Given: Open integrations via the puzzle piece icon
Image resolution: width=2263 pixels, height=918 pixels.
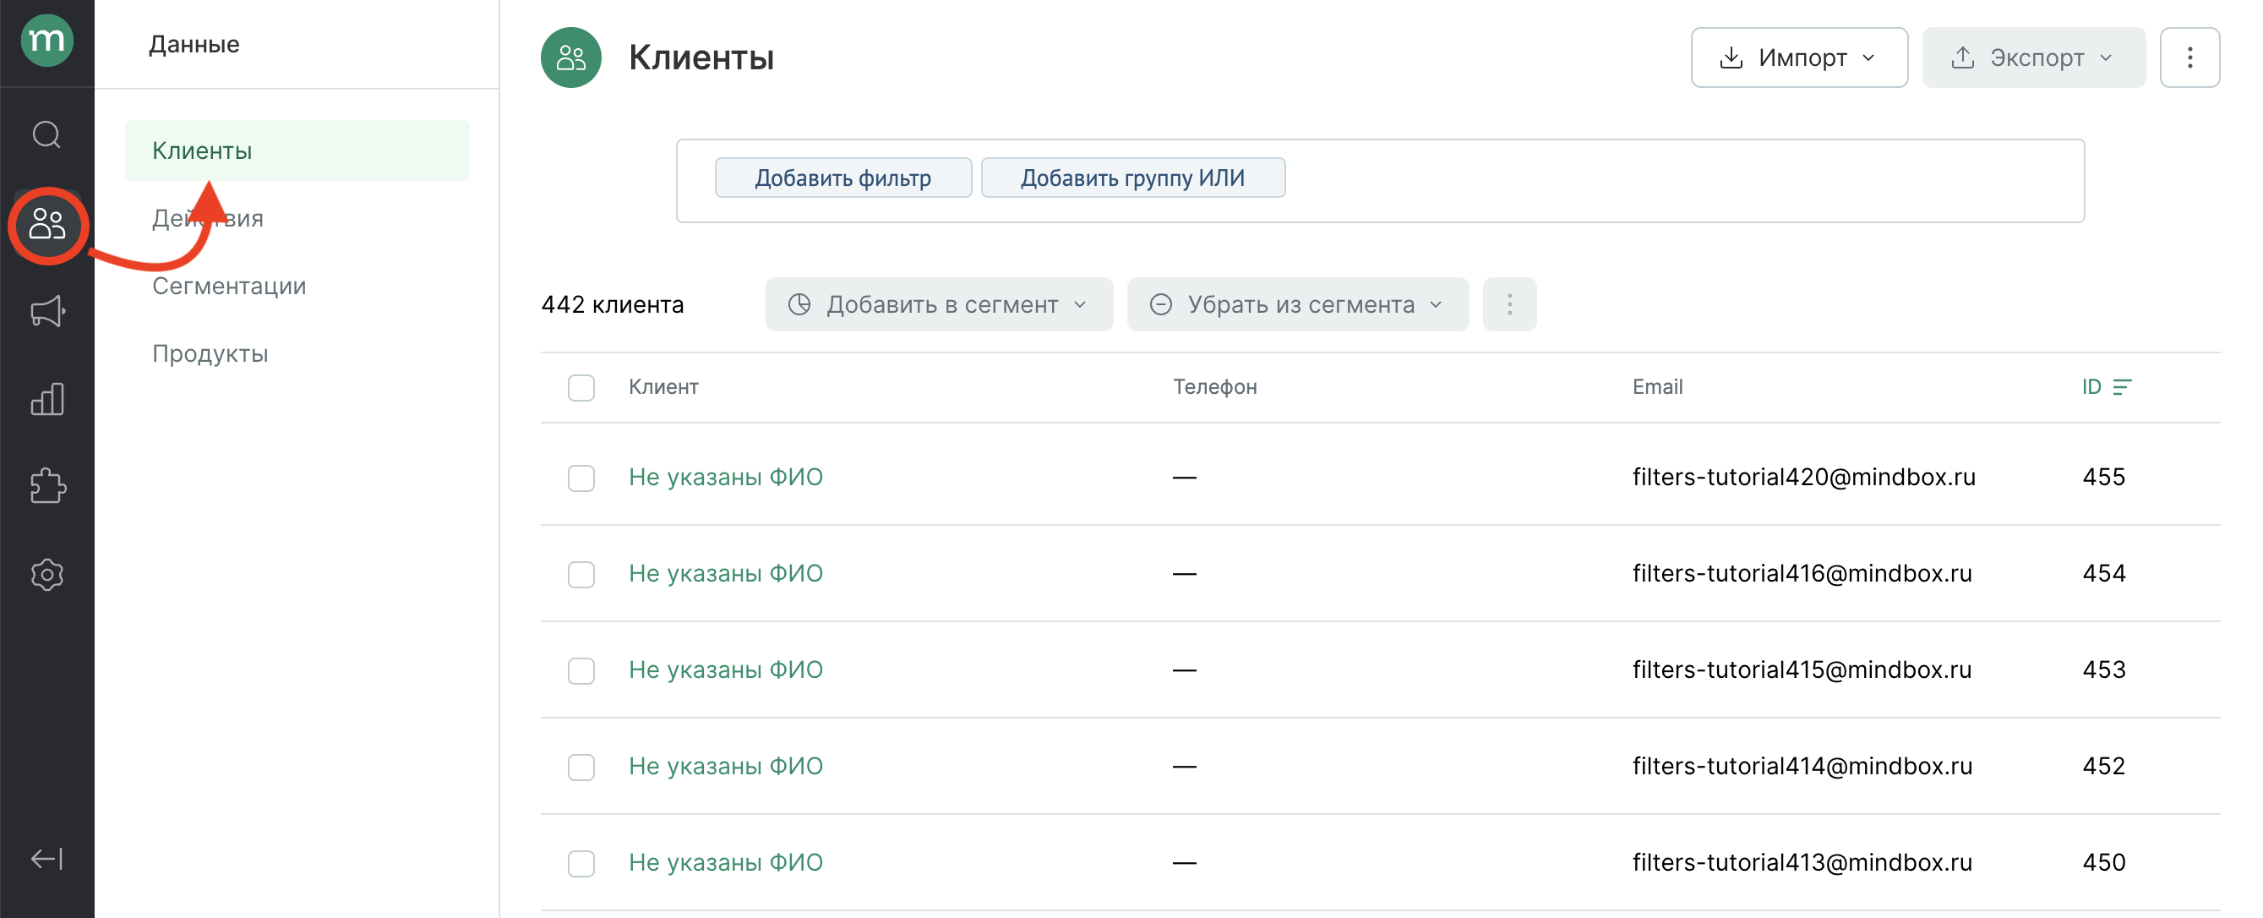Looking at the screenshot, I should tap(46, 486).
